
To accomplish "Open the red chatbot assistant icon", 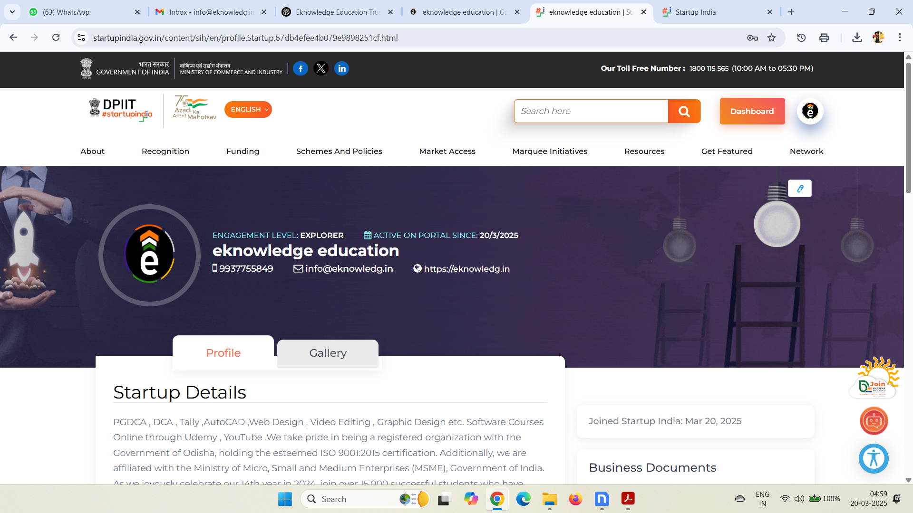I will [874, 421].
